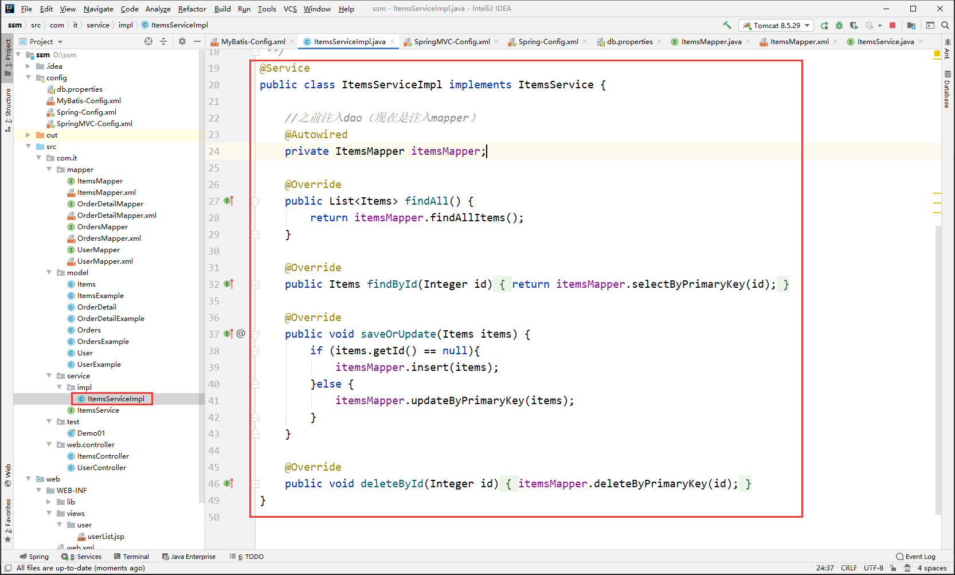
Task: Collapse the ssm project root node
Action: [x=18, y=54]
